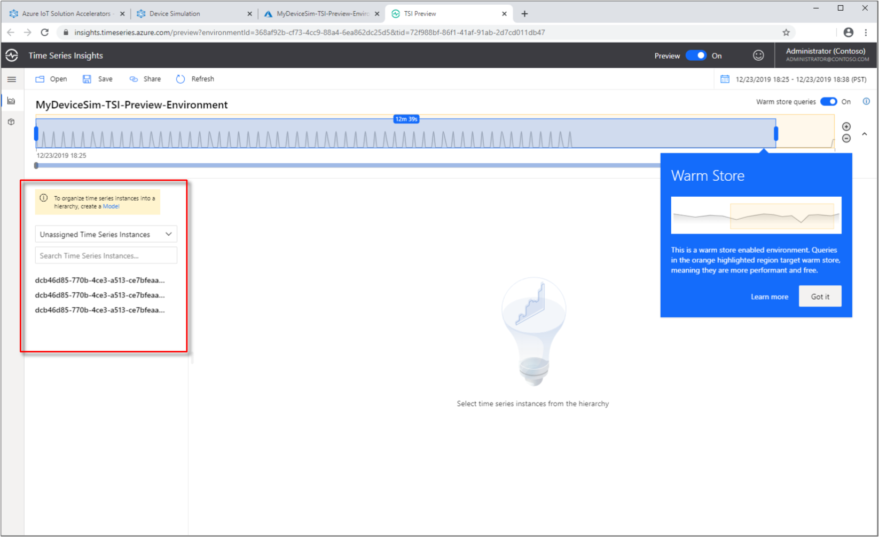Click the MyDeviceSim-TSI-Preview-Environment heading

point(132,105)
